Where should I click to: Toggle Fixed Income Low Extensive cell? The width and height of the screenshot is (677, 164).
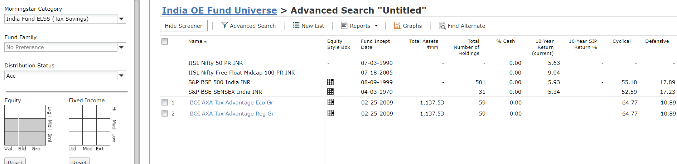click(x=103, y=138)
